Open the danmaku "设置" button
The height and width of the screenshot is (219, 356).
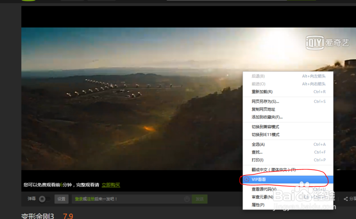[61, 199]
